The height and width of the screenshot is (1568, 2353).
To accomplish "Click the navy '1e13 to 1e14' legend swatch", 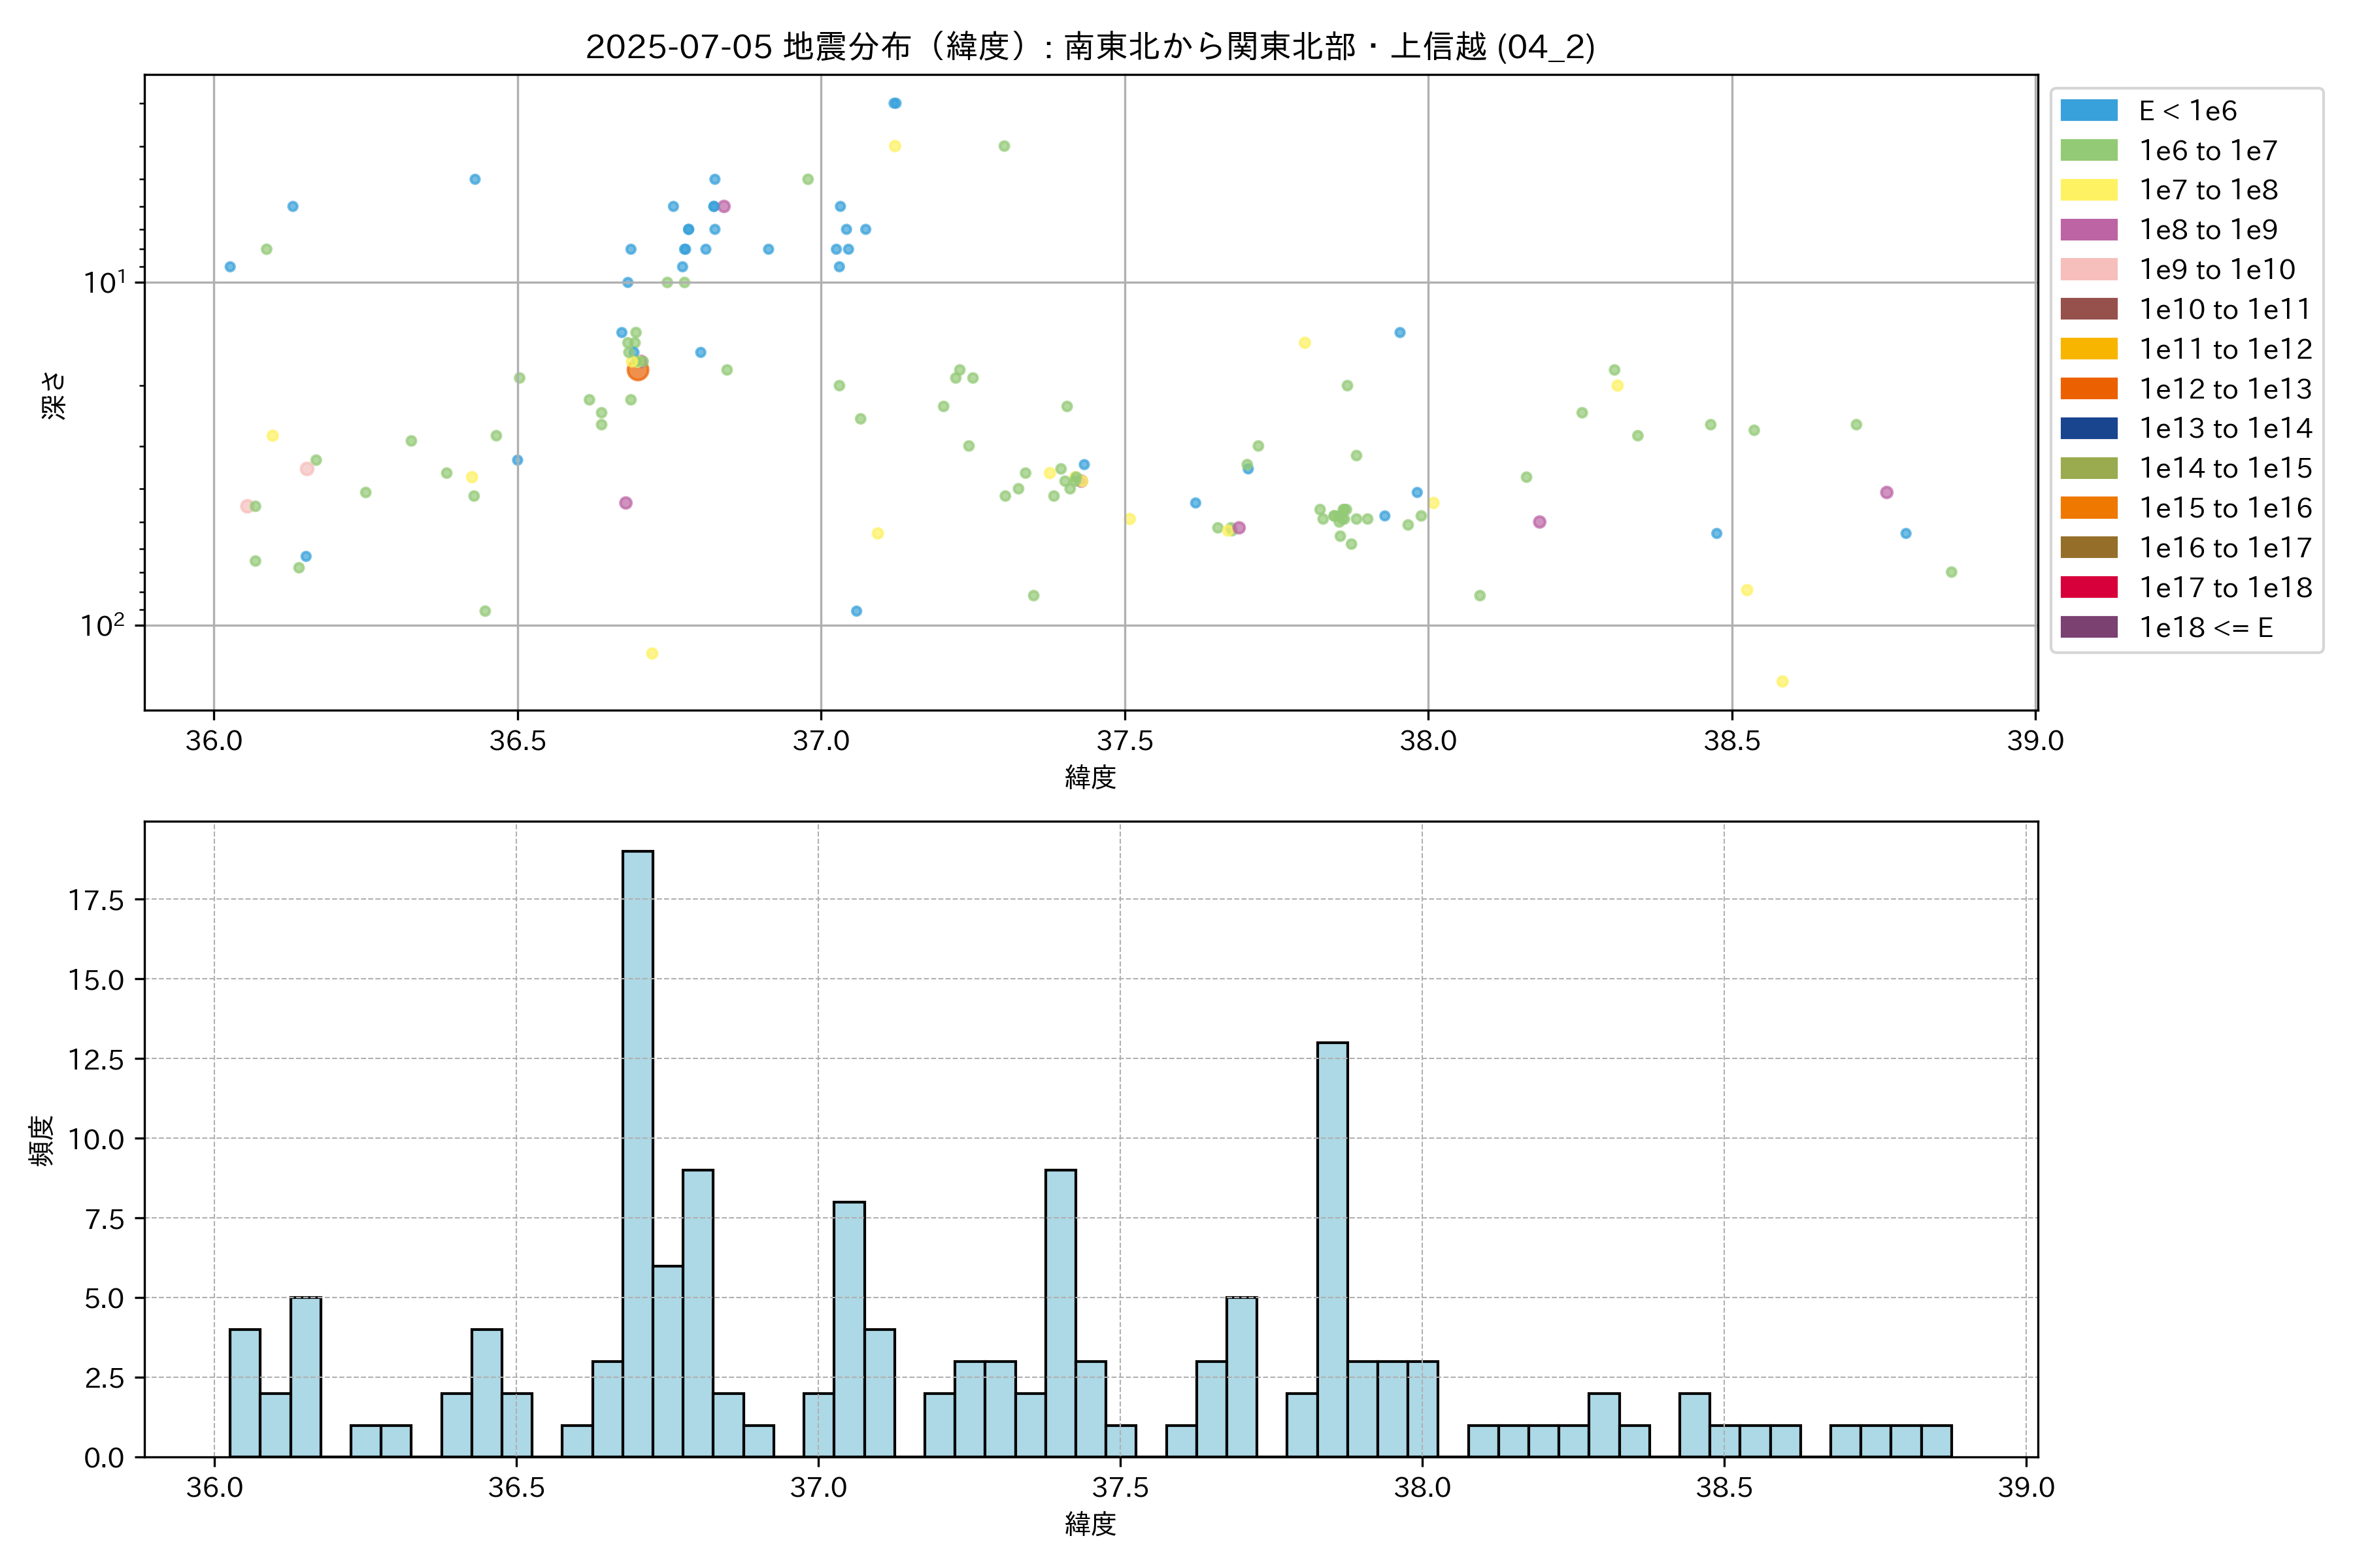I will click(x=2088, y=429).
